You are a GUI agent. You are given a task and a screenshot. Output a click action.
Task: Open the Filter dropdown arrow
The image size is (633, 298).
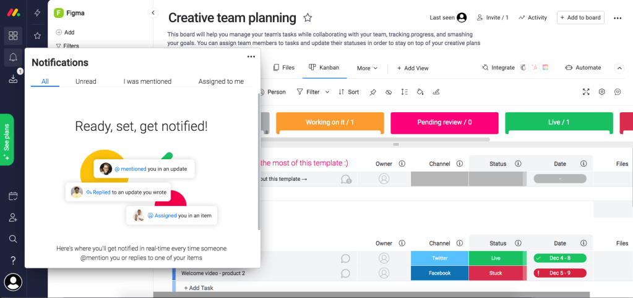327,92
